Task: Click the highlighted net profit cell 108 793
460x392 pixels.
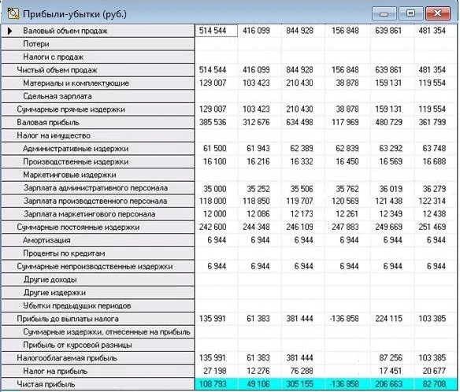Action: 216,384
